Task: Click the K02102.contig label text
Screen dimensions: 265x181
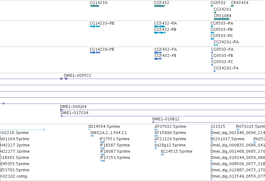Action: click(14, 176)
